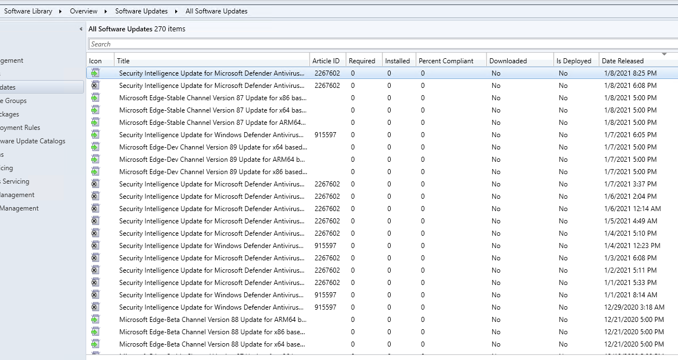Click the icon of the 1/7/2021 6:05 PM Windows Defender update

pos(95,134)
